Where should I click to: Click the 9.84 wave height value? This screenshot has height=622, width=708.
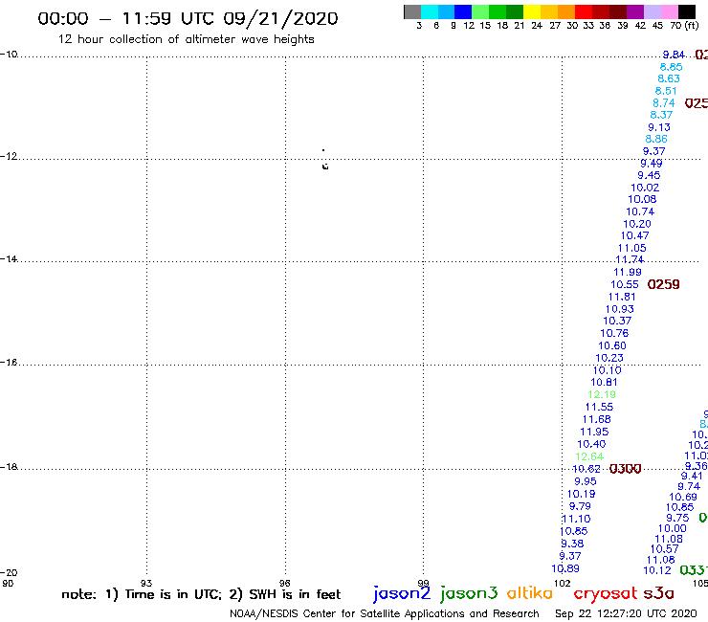coord(674,55)
